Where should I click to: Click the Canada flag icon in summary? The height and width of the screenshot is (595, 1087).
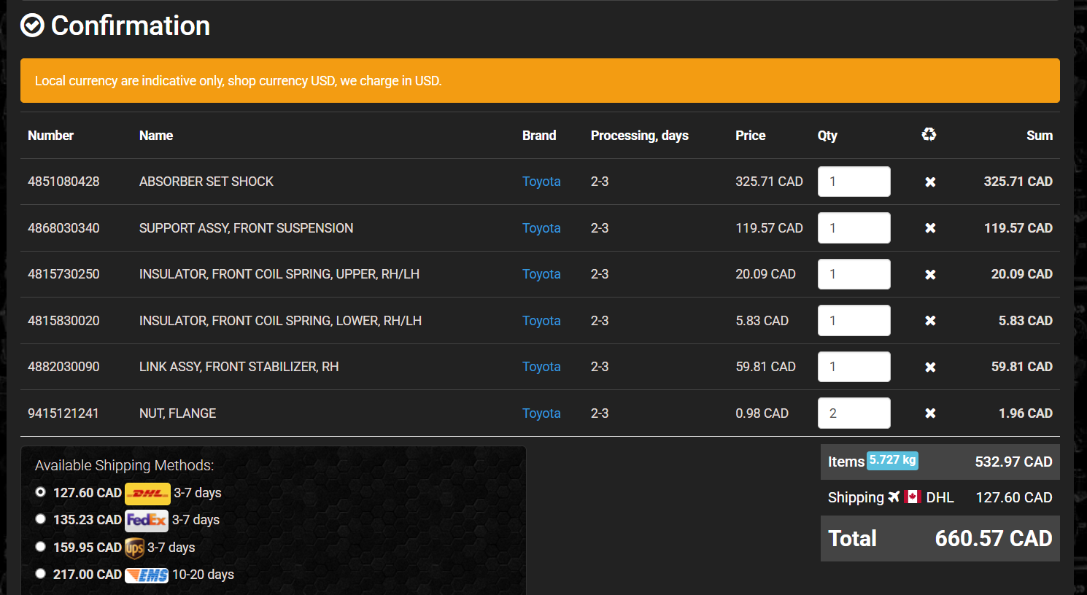(913, 497)
